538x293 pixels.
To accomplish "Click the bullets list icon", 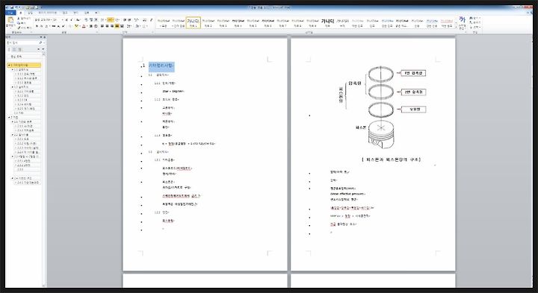I will 102,20.
